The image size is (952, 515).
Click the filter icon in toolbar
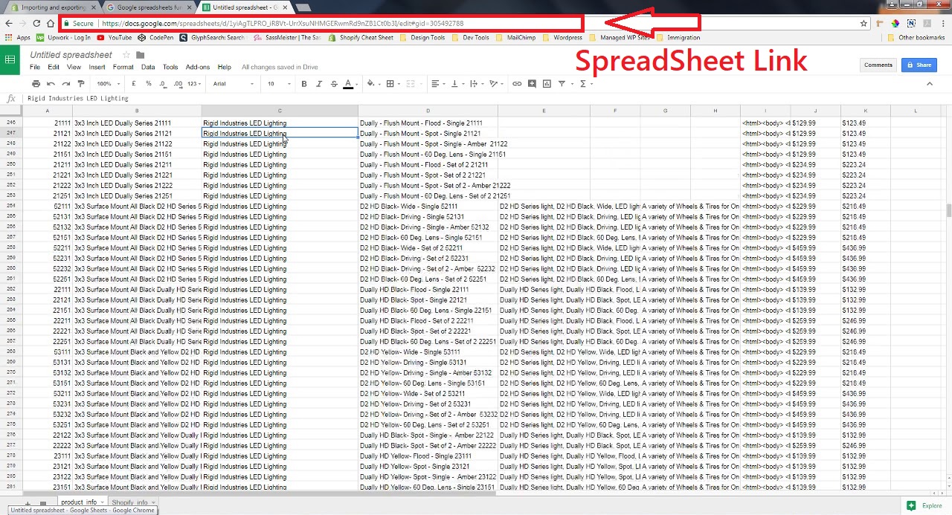562,84
